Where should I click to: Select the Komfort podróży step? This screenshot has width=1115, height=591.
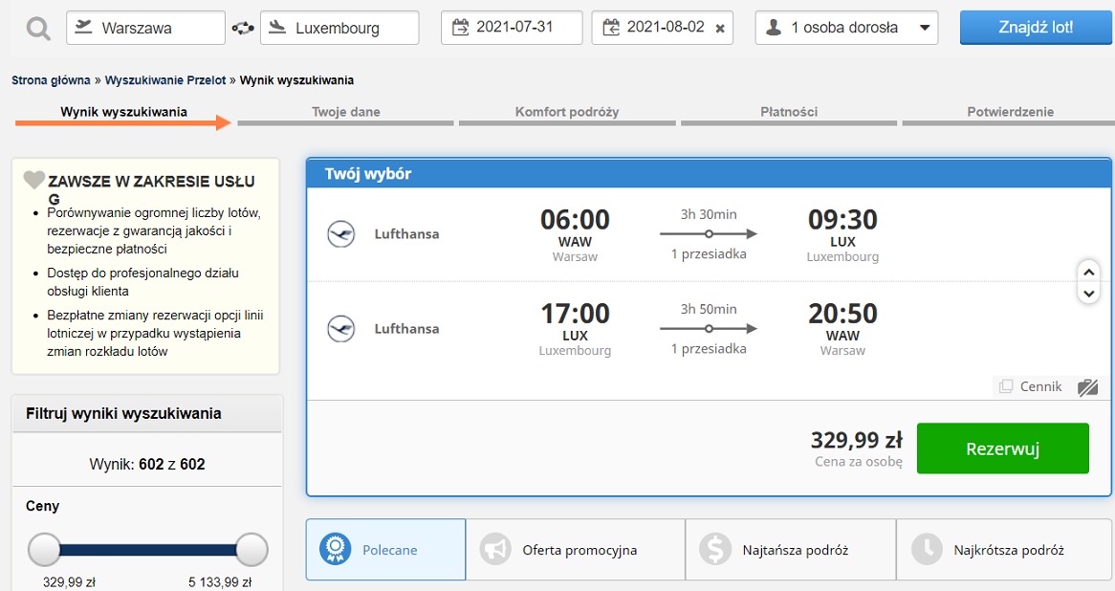pos(567,115)
